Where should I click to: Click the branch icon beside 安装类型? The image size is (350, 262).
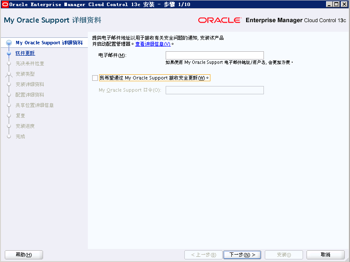tap(9, 74)
